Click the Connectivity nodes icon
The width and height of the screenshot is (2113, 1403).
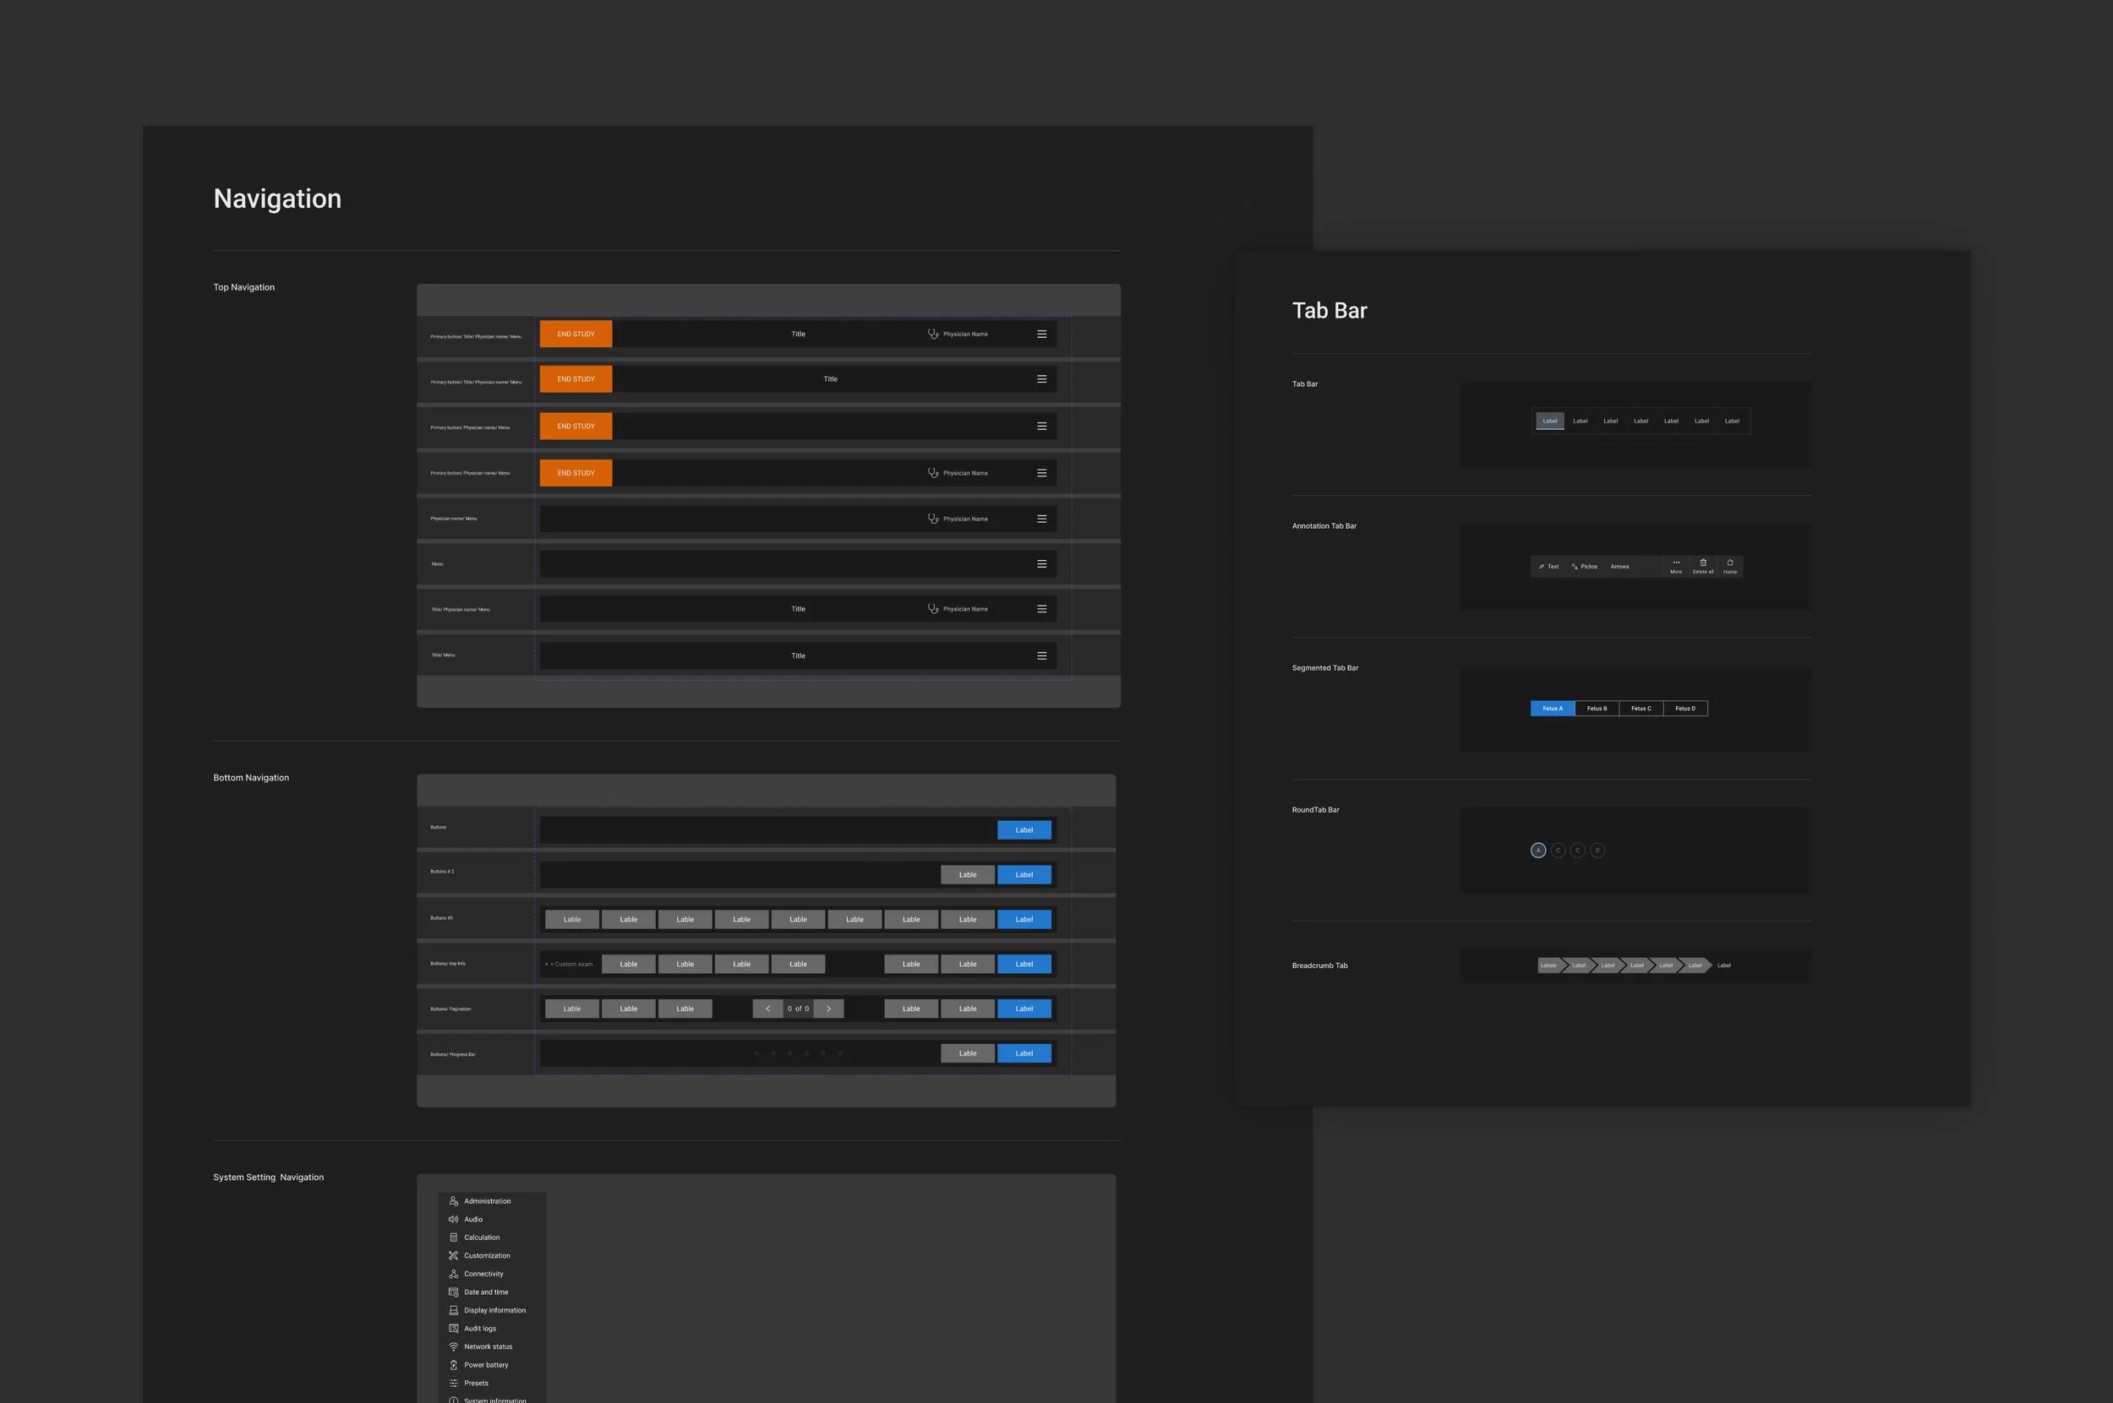(453, 1273)
